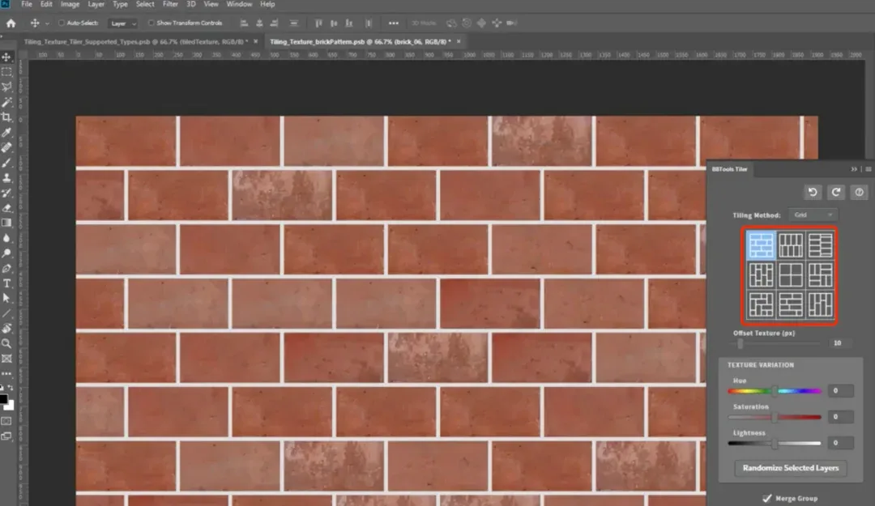Enable Show Transform Controls checkbox
This screenshot has width=875, height=506.
[x=151, y=23]
